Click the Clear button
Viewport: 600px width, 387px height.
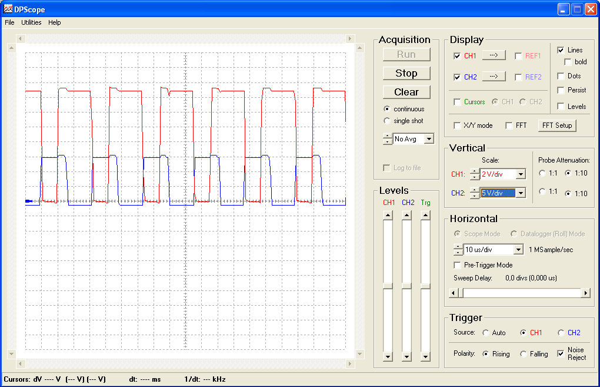point(406,92)
